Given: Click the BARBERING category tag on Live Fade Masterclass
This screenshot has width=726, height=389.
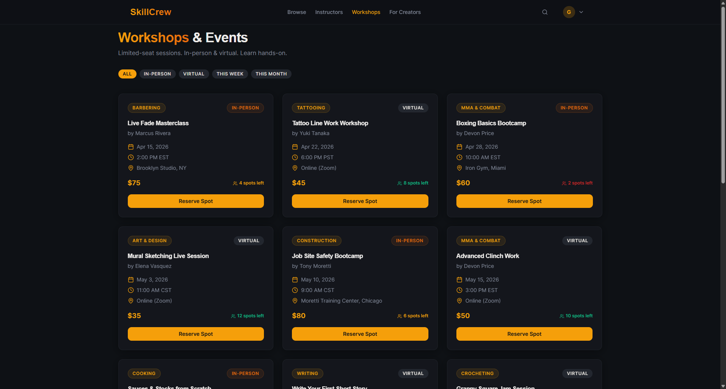Looking at the screenshot, I should 146,108.
